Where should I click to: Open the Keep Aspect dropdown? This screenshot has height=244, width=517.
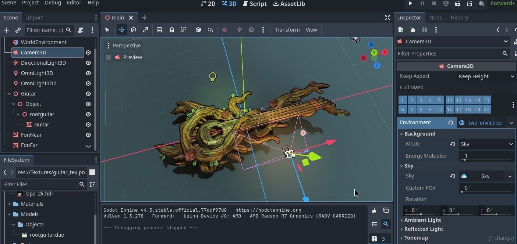pyautogui.click(x=486, y=76)
